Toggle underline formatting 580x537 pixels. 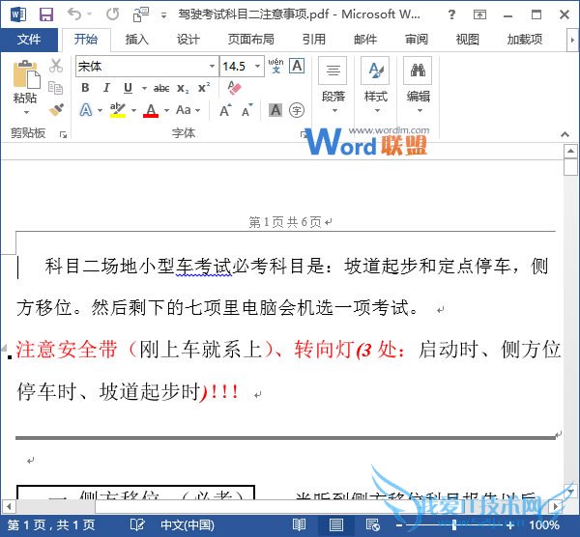coord(128,88)
